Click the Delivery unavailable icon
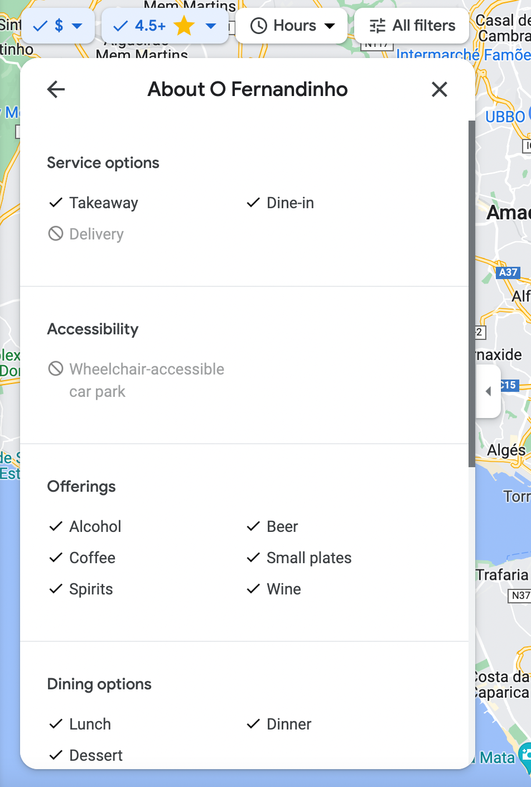 [x=56, y=233]
